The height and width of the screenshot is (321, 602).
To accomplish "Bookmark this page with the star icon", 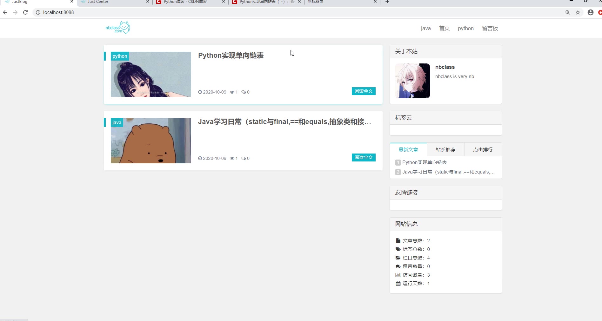I will click(x=578, y=12).
